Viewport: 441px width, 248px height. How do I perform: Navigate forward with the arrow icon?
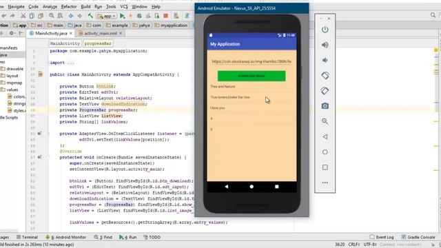80,16
